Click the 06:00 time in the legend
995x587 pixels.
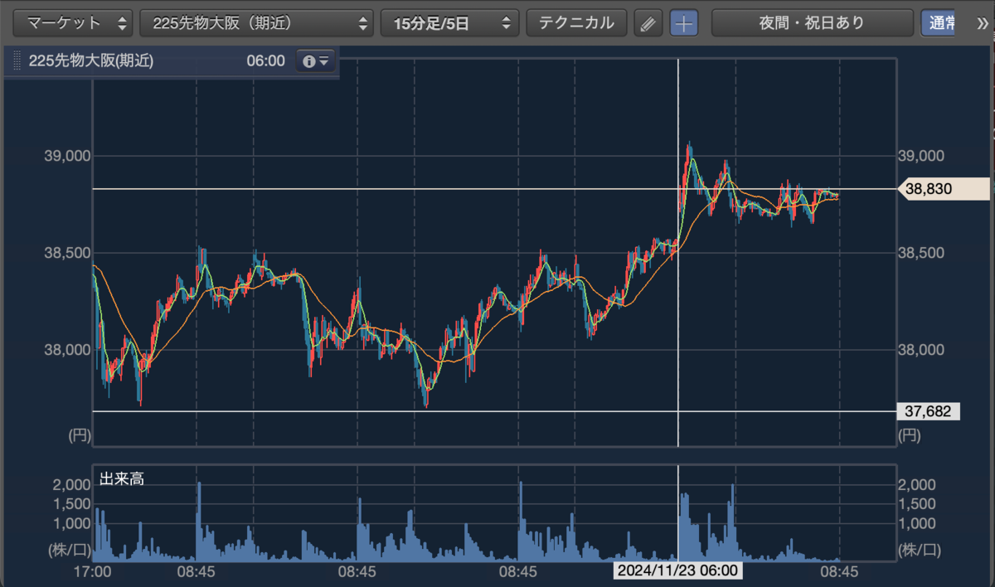pos(265,61)
